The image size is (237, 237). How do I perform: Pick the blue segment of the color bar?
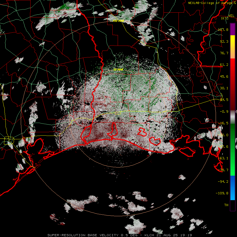[x=233, y=188]
